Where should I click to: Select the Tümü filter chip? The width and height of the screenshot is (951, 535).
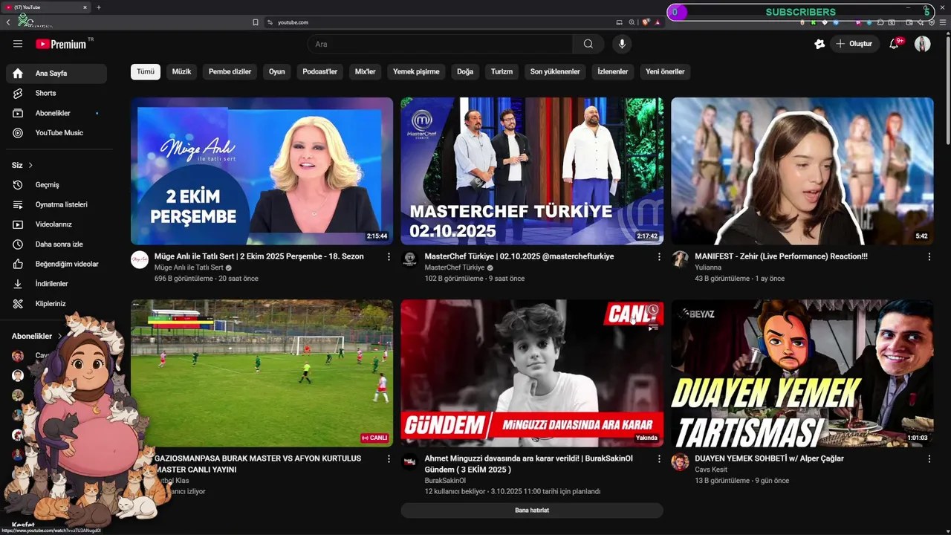146,71
